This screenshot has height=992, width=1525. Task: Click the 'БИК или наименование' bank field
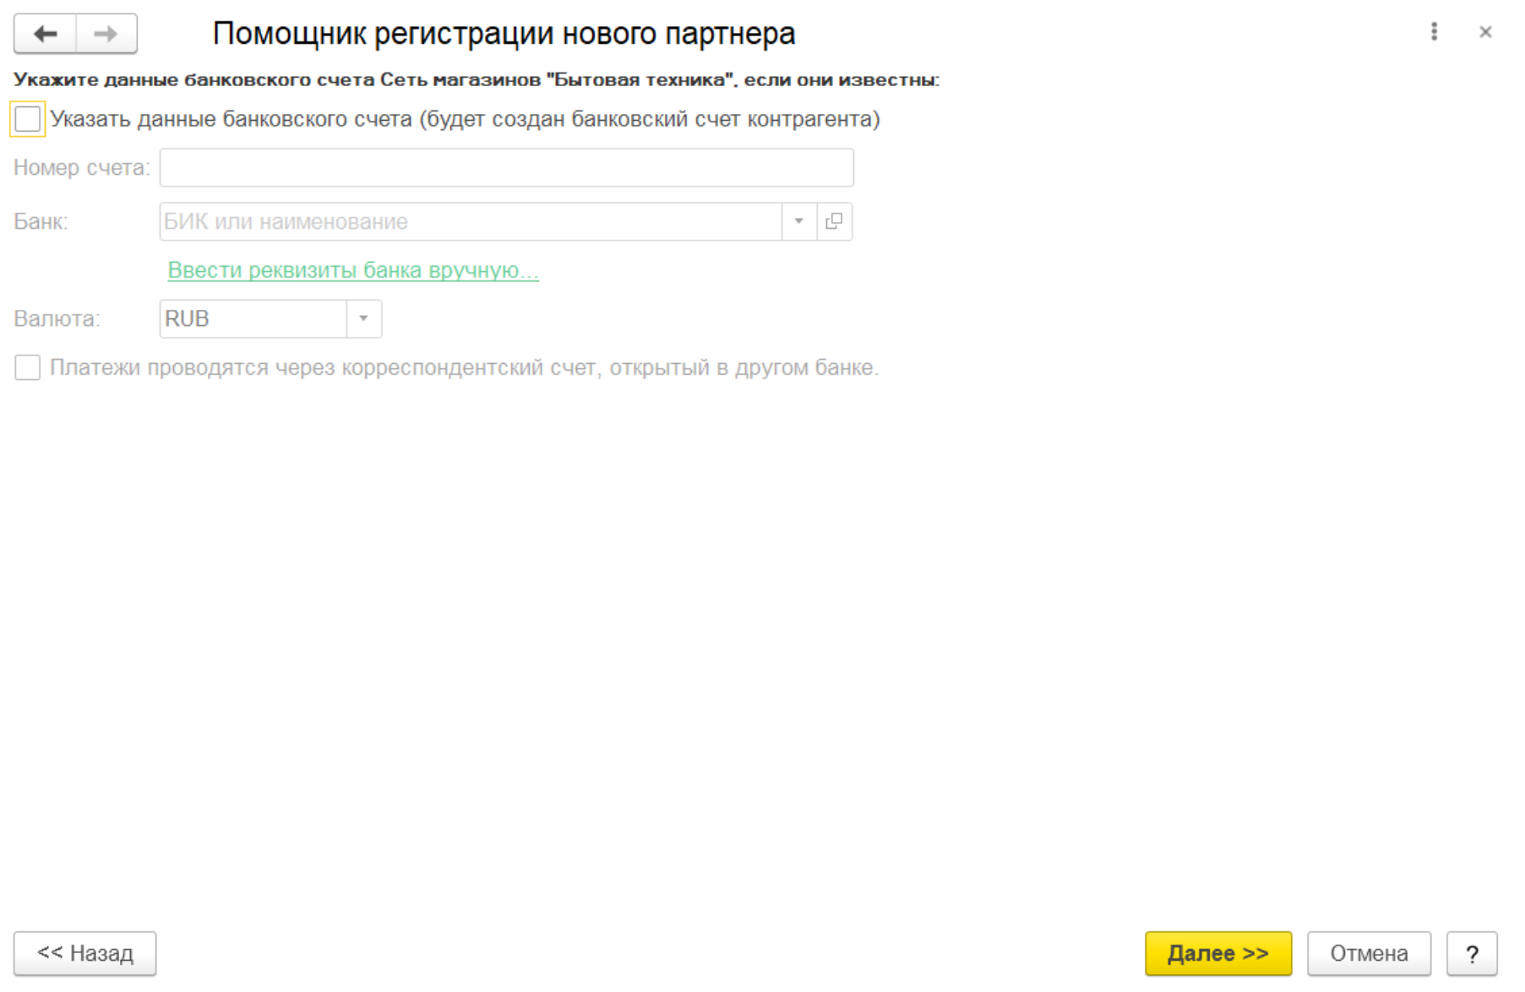[x=470, y=221]
